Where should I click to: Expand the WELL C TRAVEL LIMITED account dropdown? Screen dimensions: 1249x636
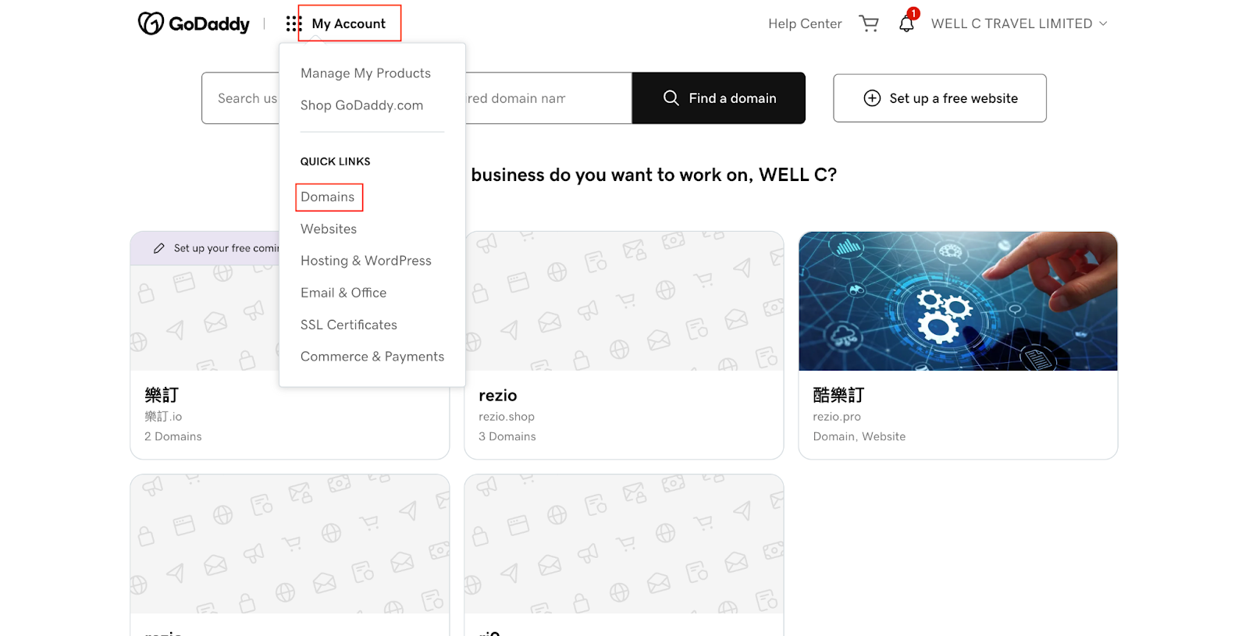click(1019, 23)
